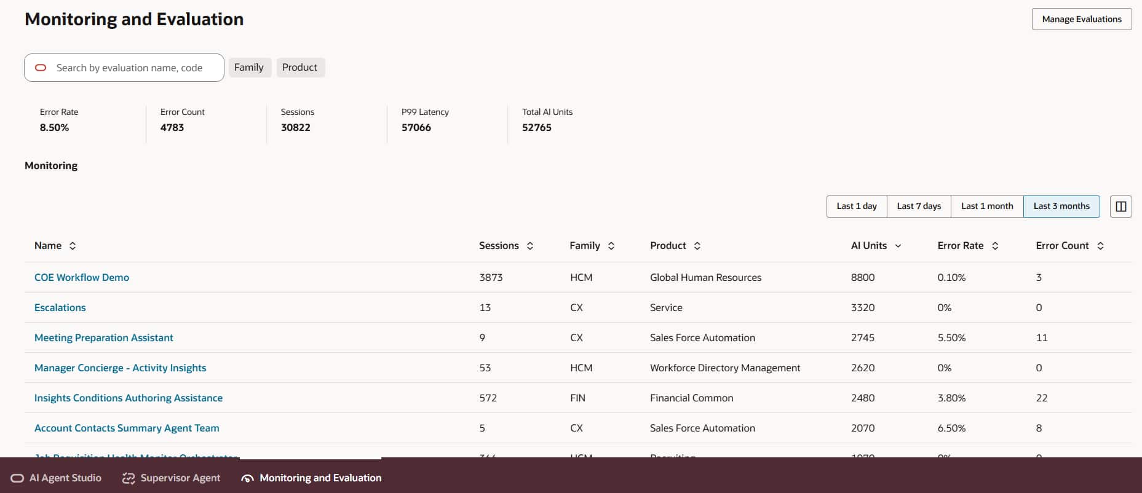The image size is (1142, 493).
Task: Click Sessions total 30822
Action: pos(296,128)
